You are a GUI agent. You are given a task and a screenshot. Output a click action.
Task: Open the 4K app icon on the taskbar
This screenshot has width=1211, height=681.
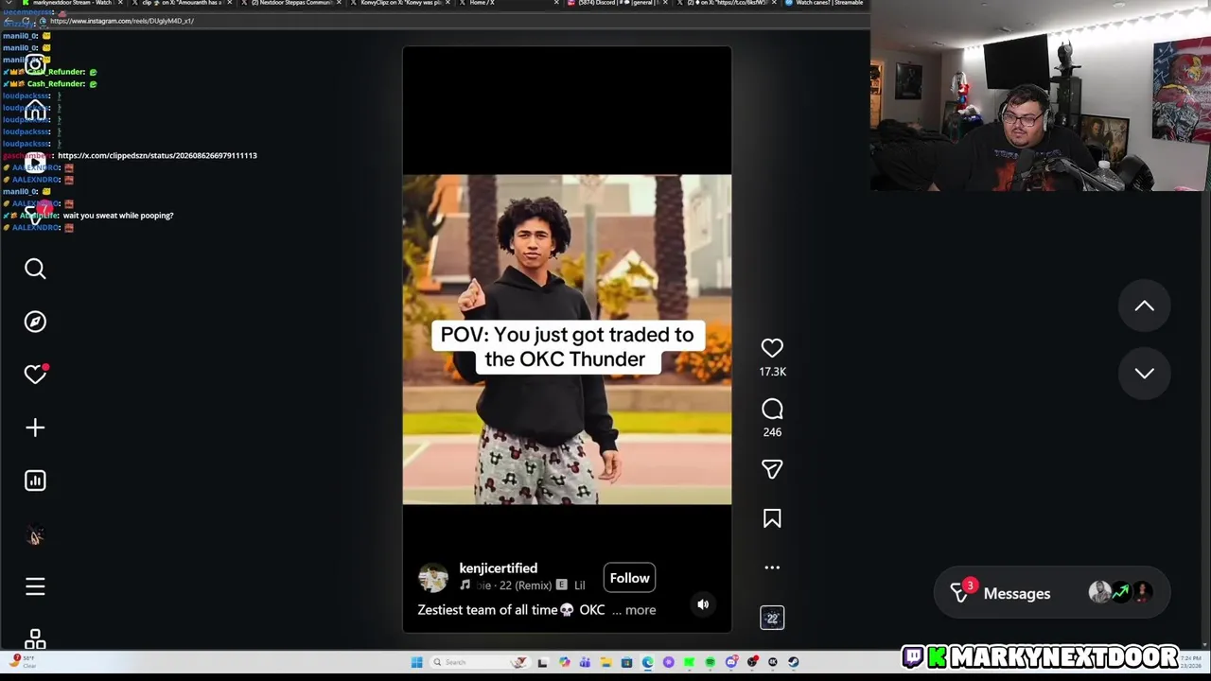[x=772, y=662]
